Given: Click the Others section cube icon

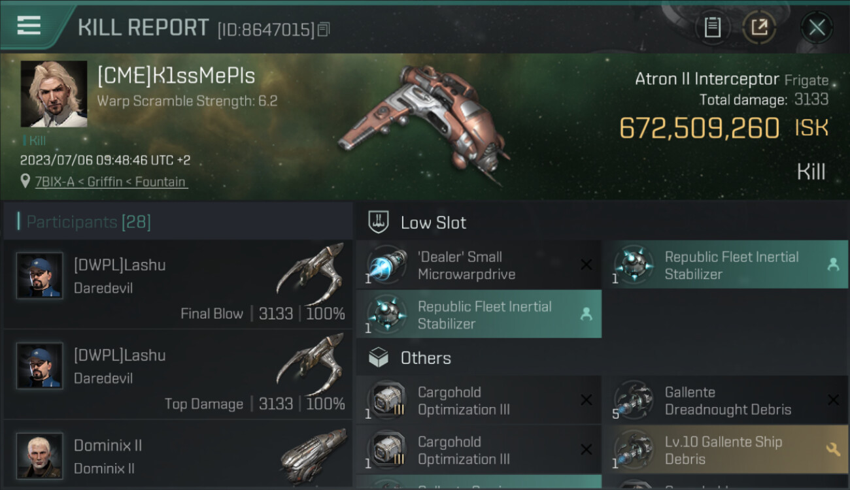Looking at the screenshot, I should pyautogui.click(x=379, y=358).
